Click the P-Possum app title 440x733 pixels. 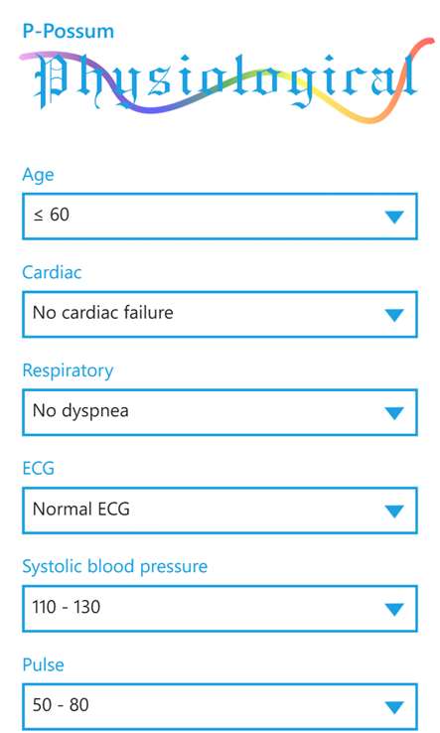click(69, 32)
